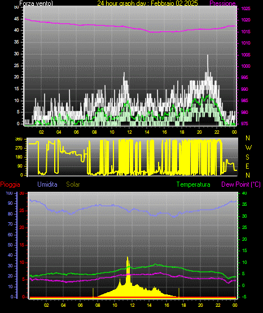Select "15" on the red rain axis
This screenshot has height=313, width=263.
coord(22,245)
